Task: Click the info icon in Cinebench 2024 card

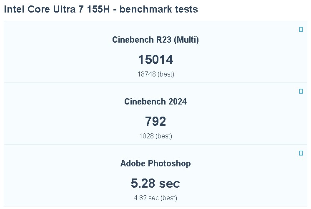Action: pyautogui.click(x=301, y=91)
